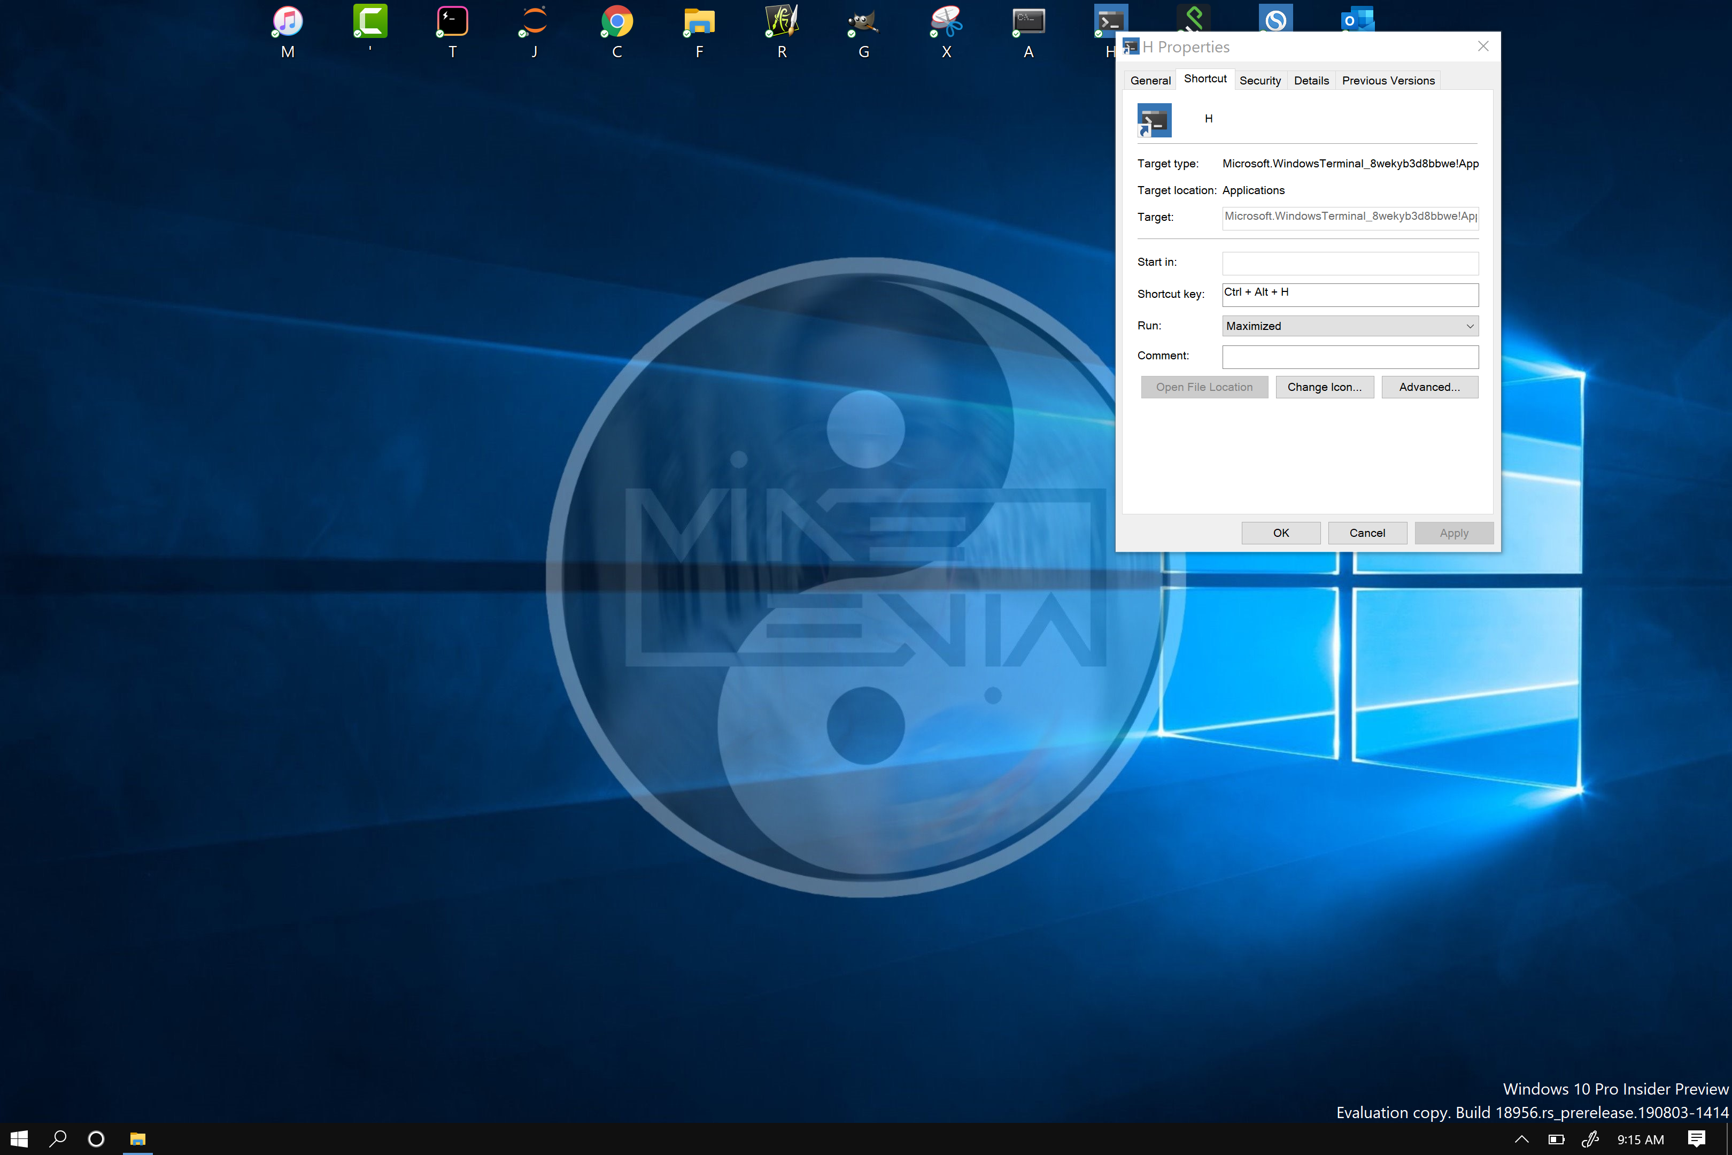Viewport: 1732px width, 1155px height.
Task: Expand hidden system tray icons
Action: pos(1521,1139)
